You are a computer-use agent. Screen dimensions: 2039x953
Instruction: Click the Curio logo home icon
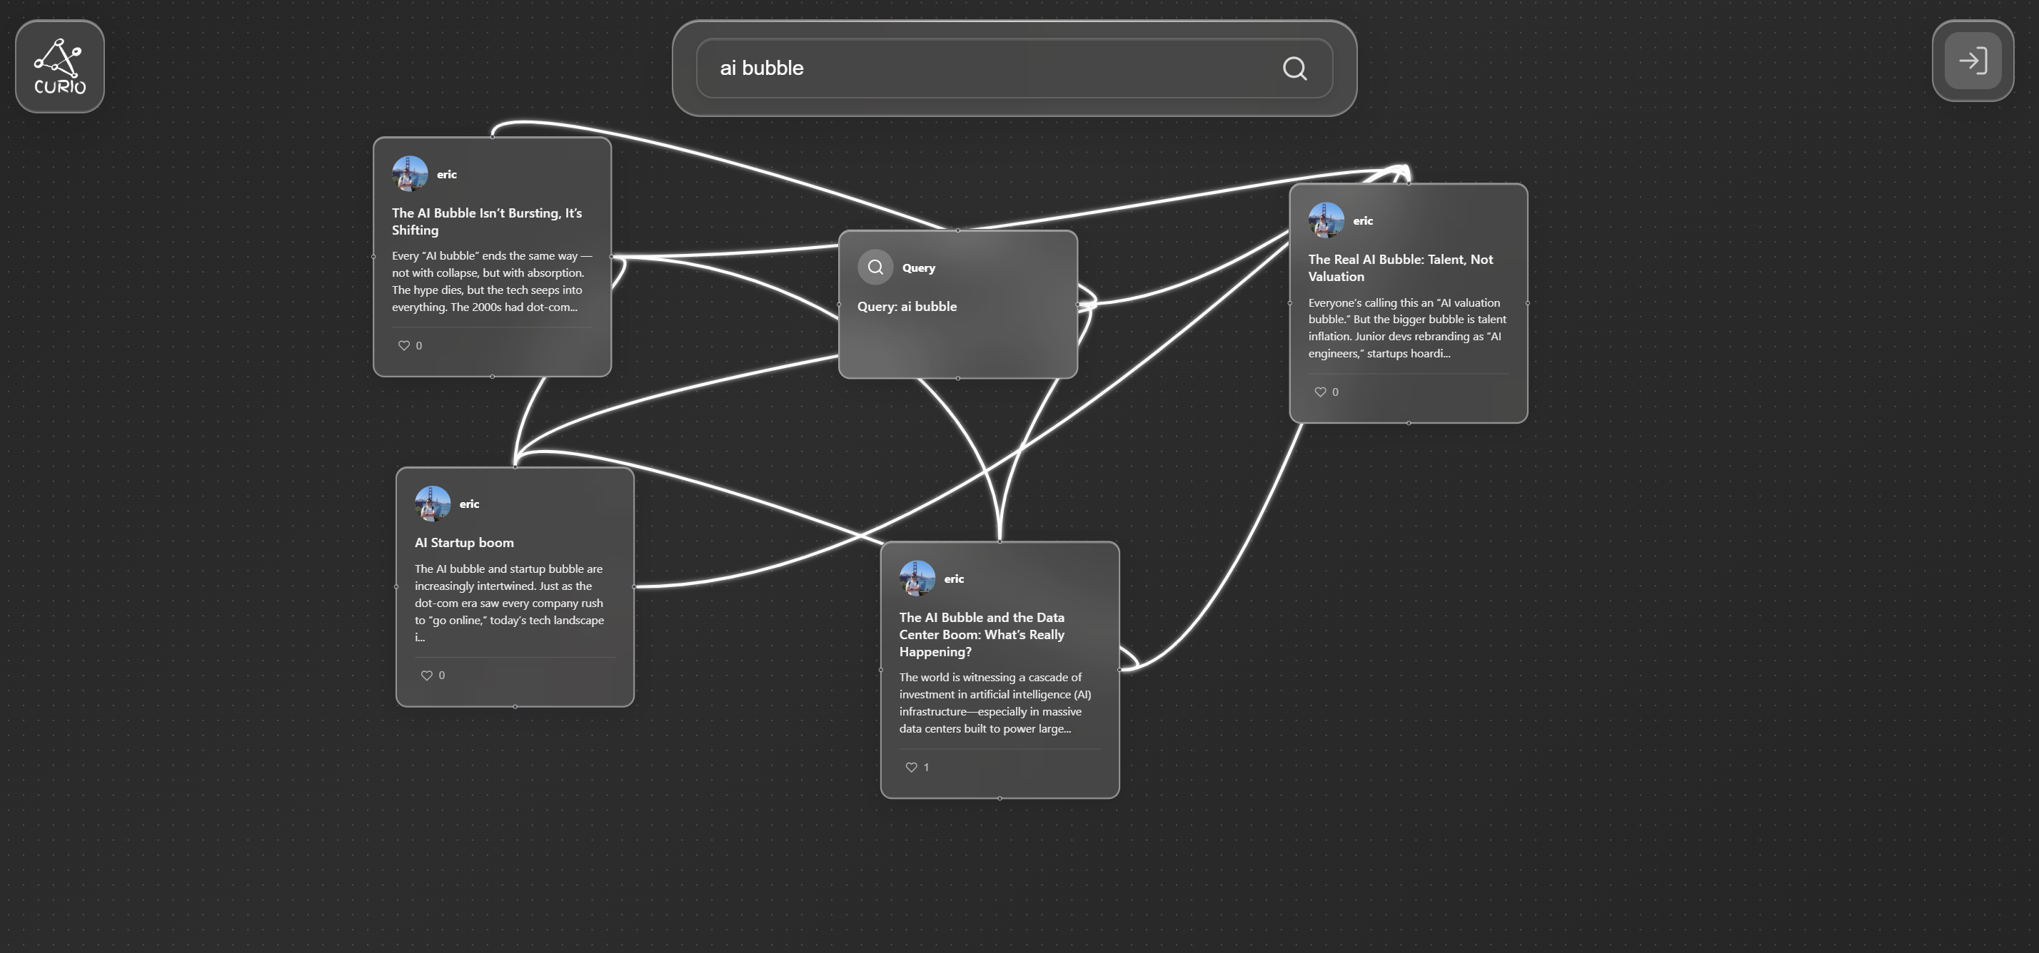(x=59, y=66)
